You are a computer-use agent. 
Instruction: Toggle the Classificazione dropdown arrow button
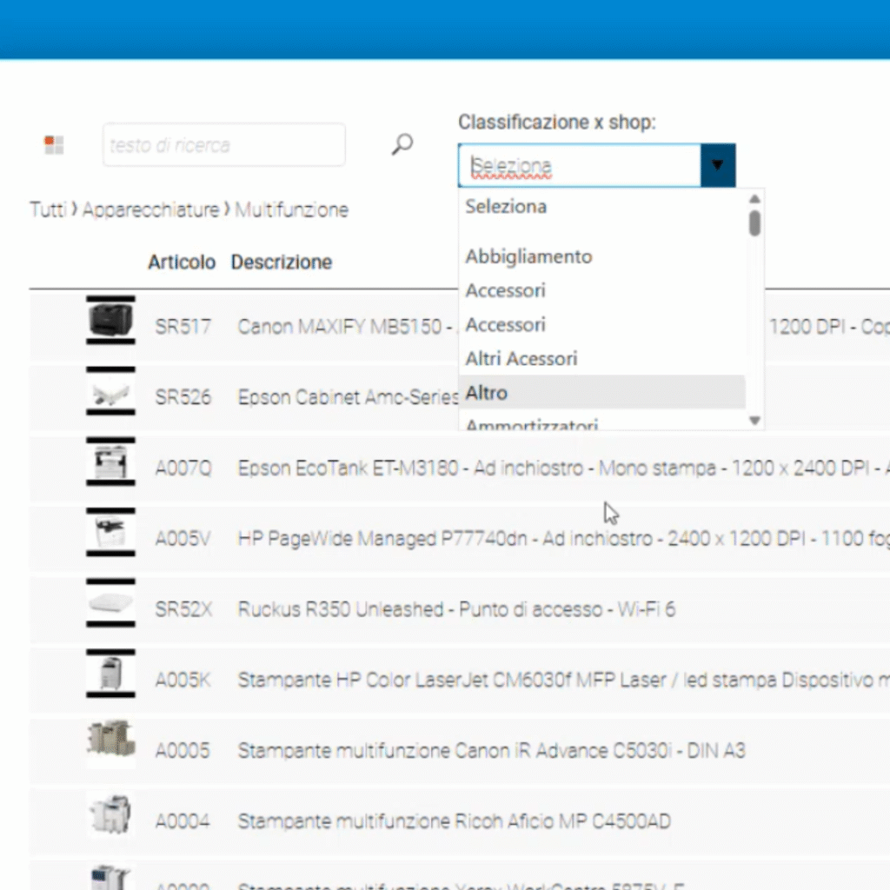click(718, 166)
